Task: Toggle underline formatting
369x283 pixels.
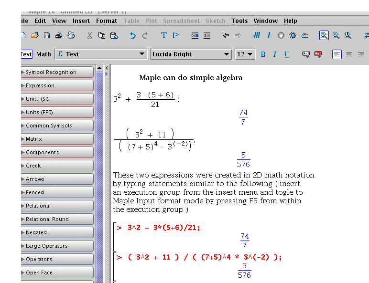Action: pos(286,54)
